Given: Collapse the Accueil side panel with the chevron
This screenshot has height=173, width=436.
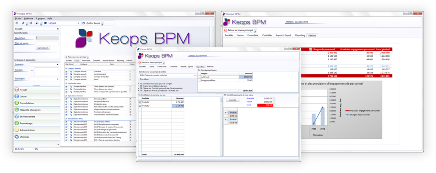Looking at the screenshot, I should tap(58, 29).
